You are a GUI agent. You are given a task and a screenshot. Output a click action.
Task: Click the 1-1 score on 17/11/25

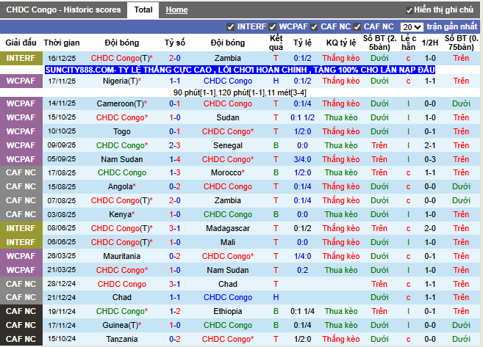point(175,81)
